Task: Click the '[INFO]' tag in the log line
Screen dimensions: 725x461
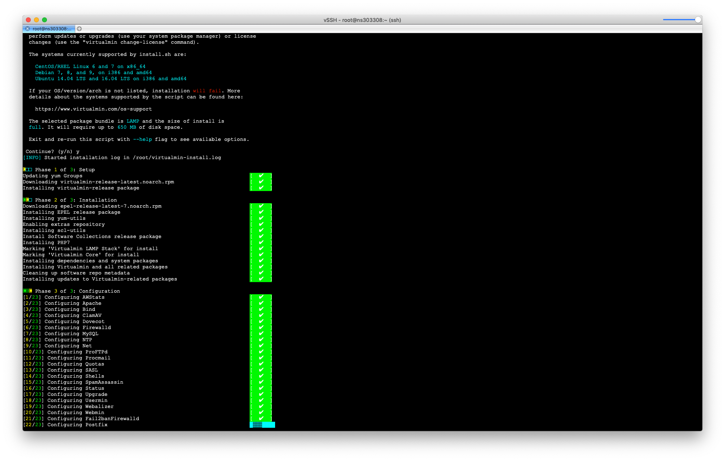Action: coord(32,157)
